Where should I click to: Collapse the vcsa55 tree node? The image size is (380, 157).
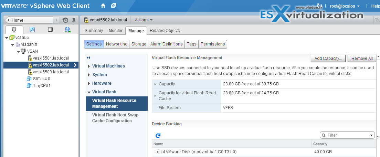tap(7, 38)
